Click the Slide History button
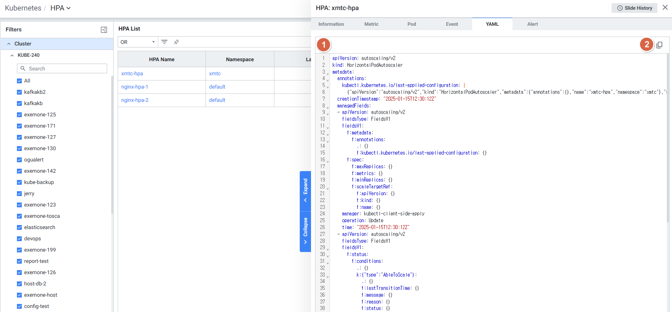This screenshot has width=672, height=312. pos(634,8)
